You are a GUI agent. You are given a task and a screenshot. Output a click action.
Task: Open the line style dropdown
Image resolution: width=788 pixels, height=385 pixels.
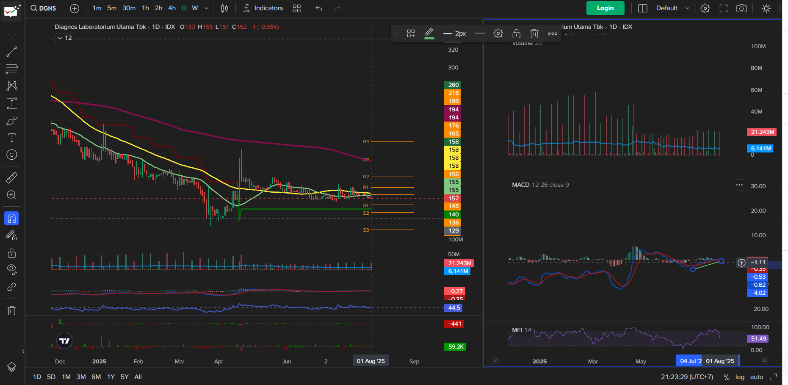[x=480, y=33]
